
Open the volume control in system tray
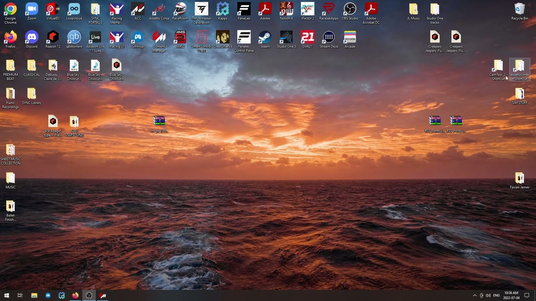[x=488, y=296]
